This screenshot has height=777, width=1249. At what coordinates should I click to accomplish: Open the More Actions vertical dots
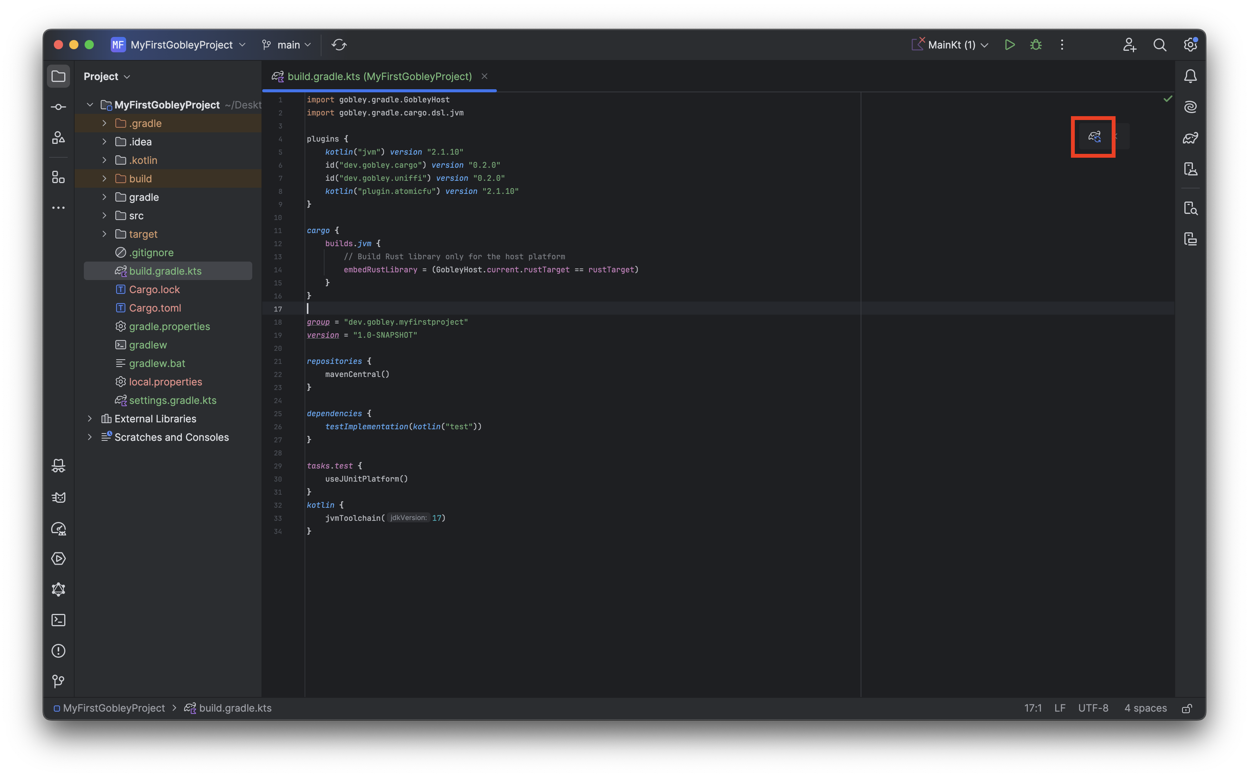1061,45
